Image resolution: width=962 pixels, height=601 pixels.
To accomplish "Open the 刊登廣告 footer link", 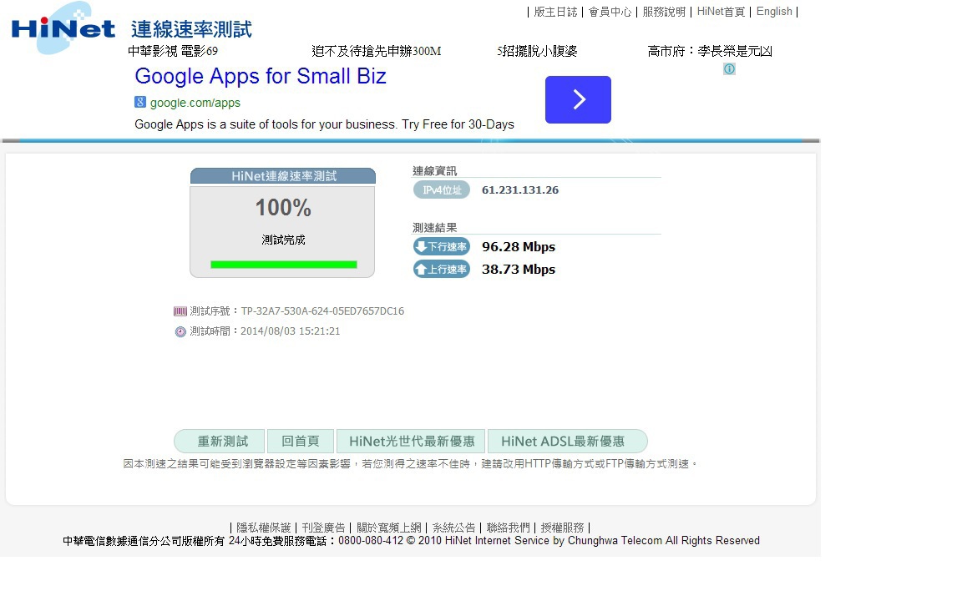I will [323, 528].
